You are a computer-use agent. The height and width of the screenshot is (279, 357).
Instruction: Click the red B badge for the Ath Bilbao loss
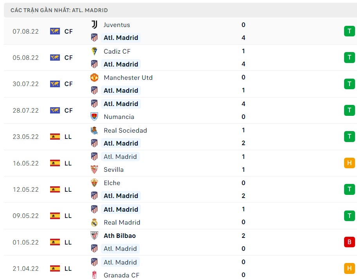tap(349, 242)
